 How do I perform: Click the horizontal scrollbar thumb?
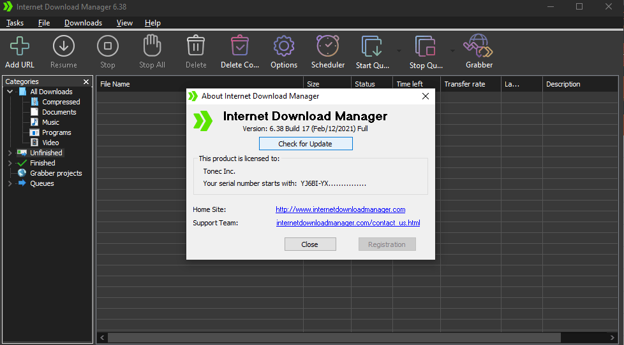point(334,337)
